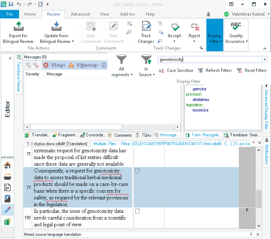
Task: Click the Reject change icon
Action: [195, 27]
